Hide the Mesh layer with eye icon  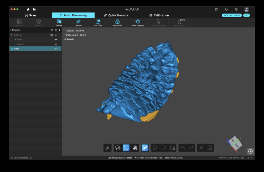(56, 49)
